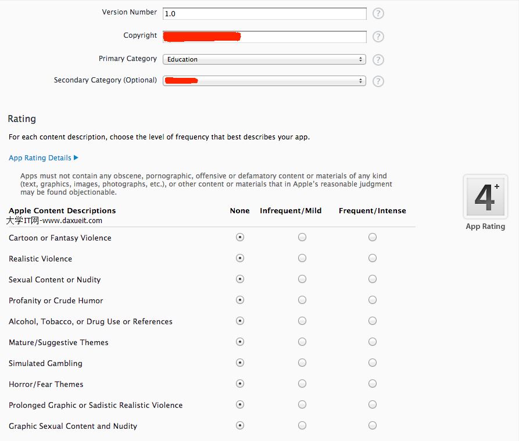Set Profanity or Crude Humor to Infrequent/Mild
The width and height of the screenshot is (519, 441).
(x=302, y=300)
